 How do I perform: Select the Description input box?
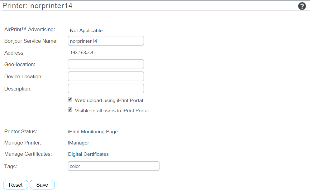point(106,89)
